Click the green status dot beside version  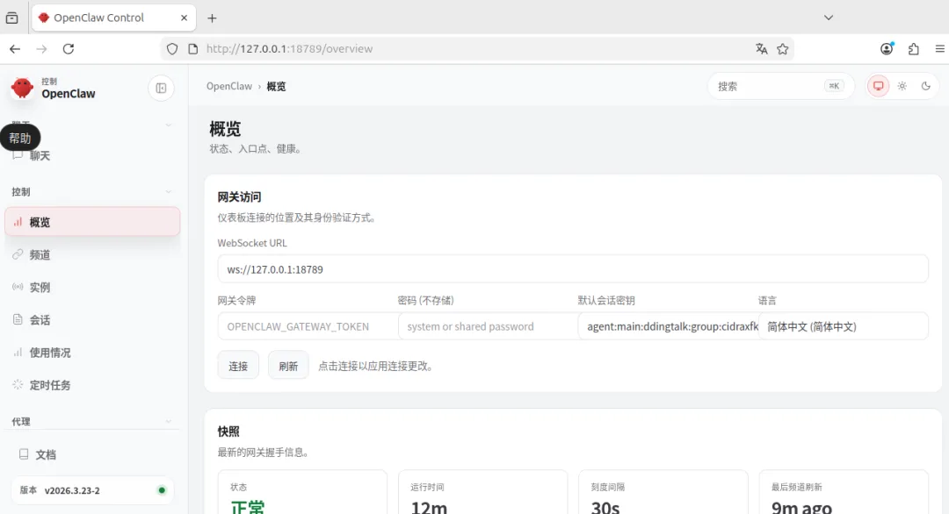pyautogui.click(x=162, y=490)
